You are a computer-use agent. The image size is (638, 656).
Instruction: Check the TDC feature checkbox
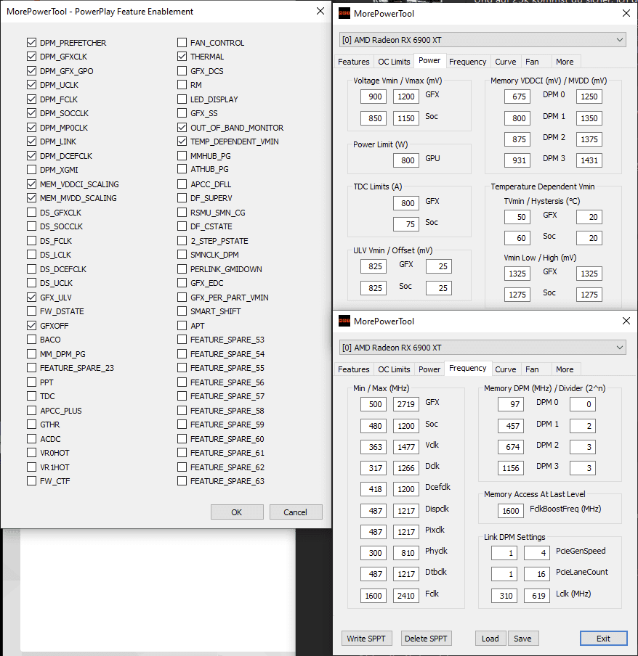pyautogui.click(x=31, y=395)
